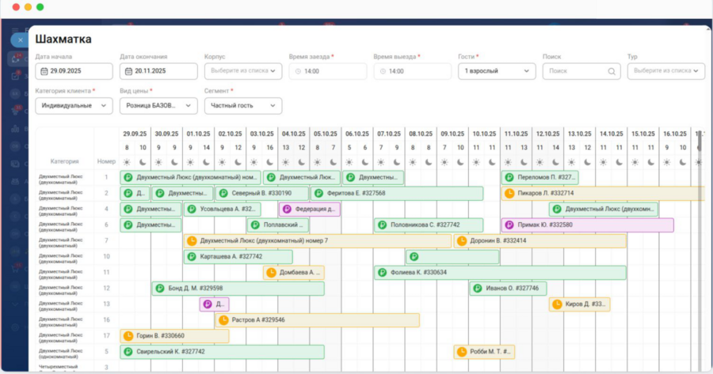Image resolution: width=713 pixels, height=374 pixels.
Task: Click the Время выезда field 14:00
Action: pyautogui.click(x=412, y=71)
